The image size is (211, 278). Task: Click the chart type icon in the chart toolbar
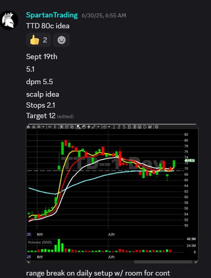click(28, 127)
